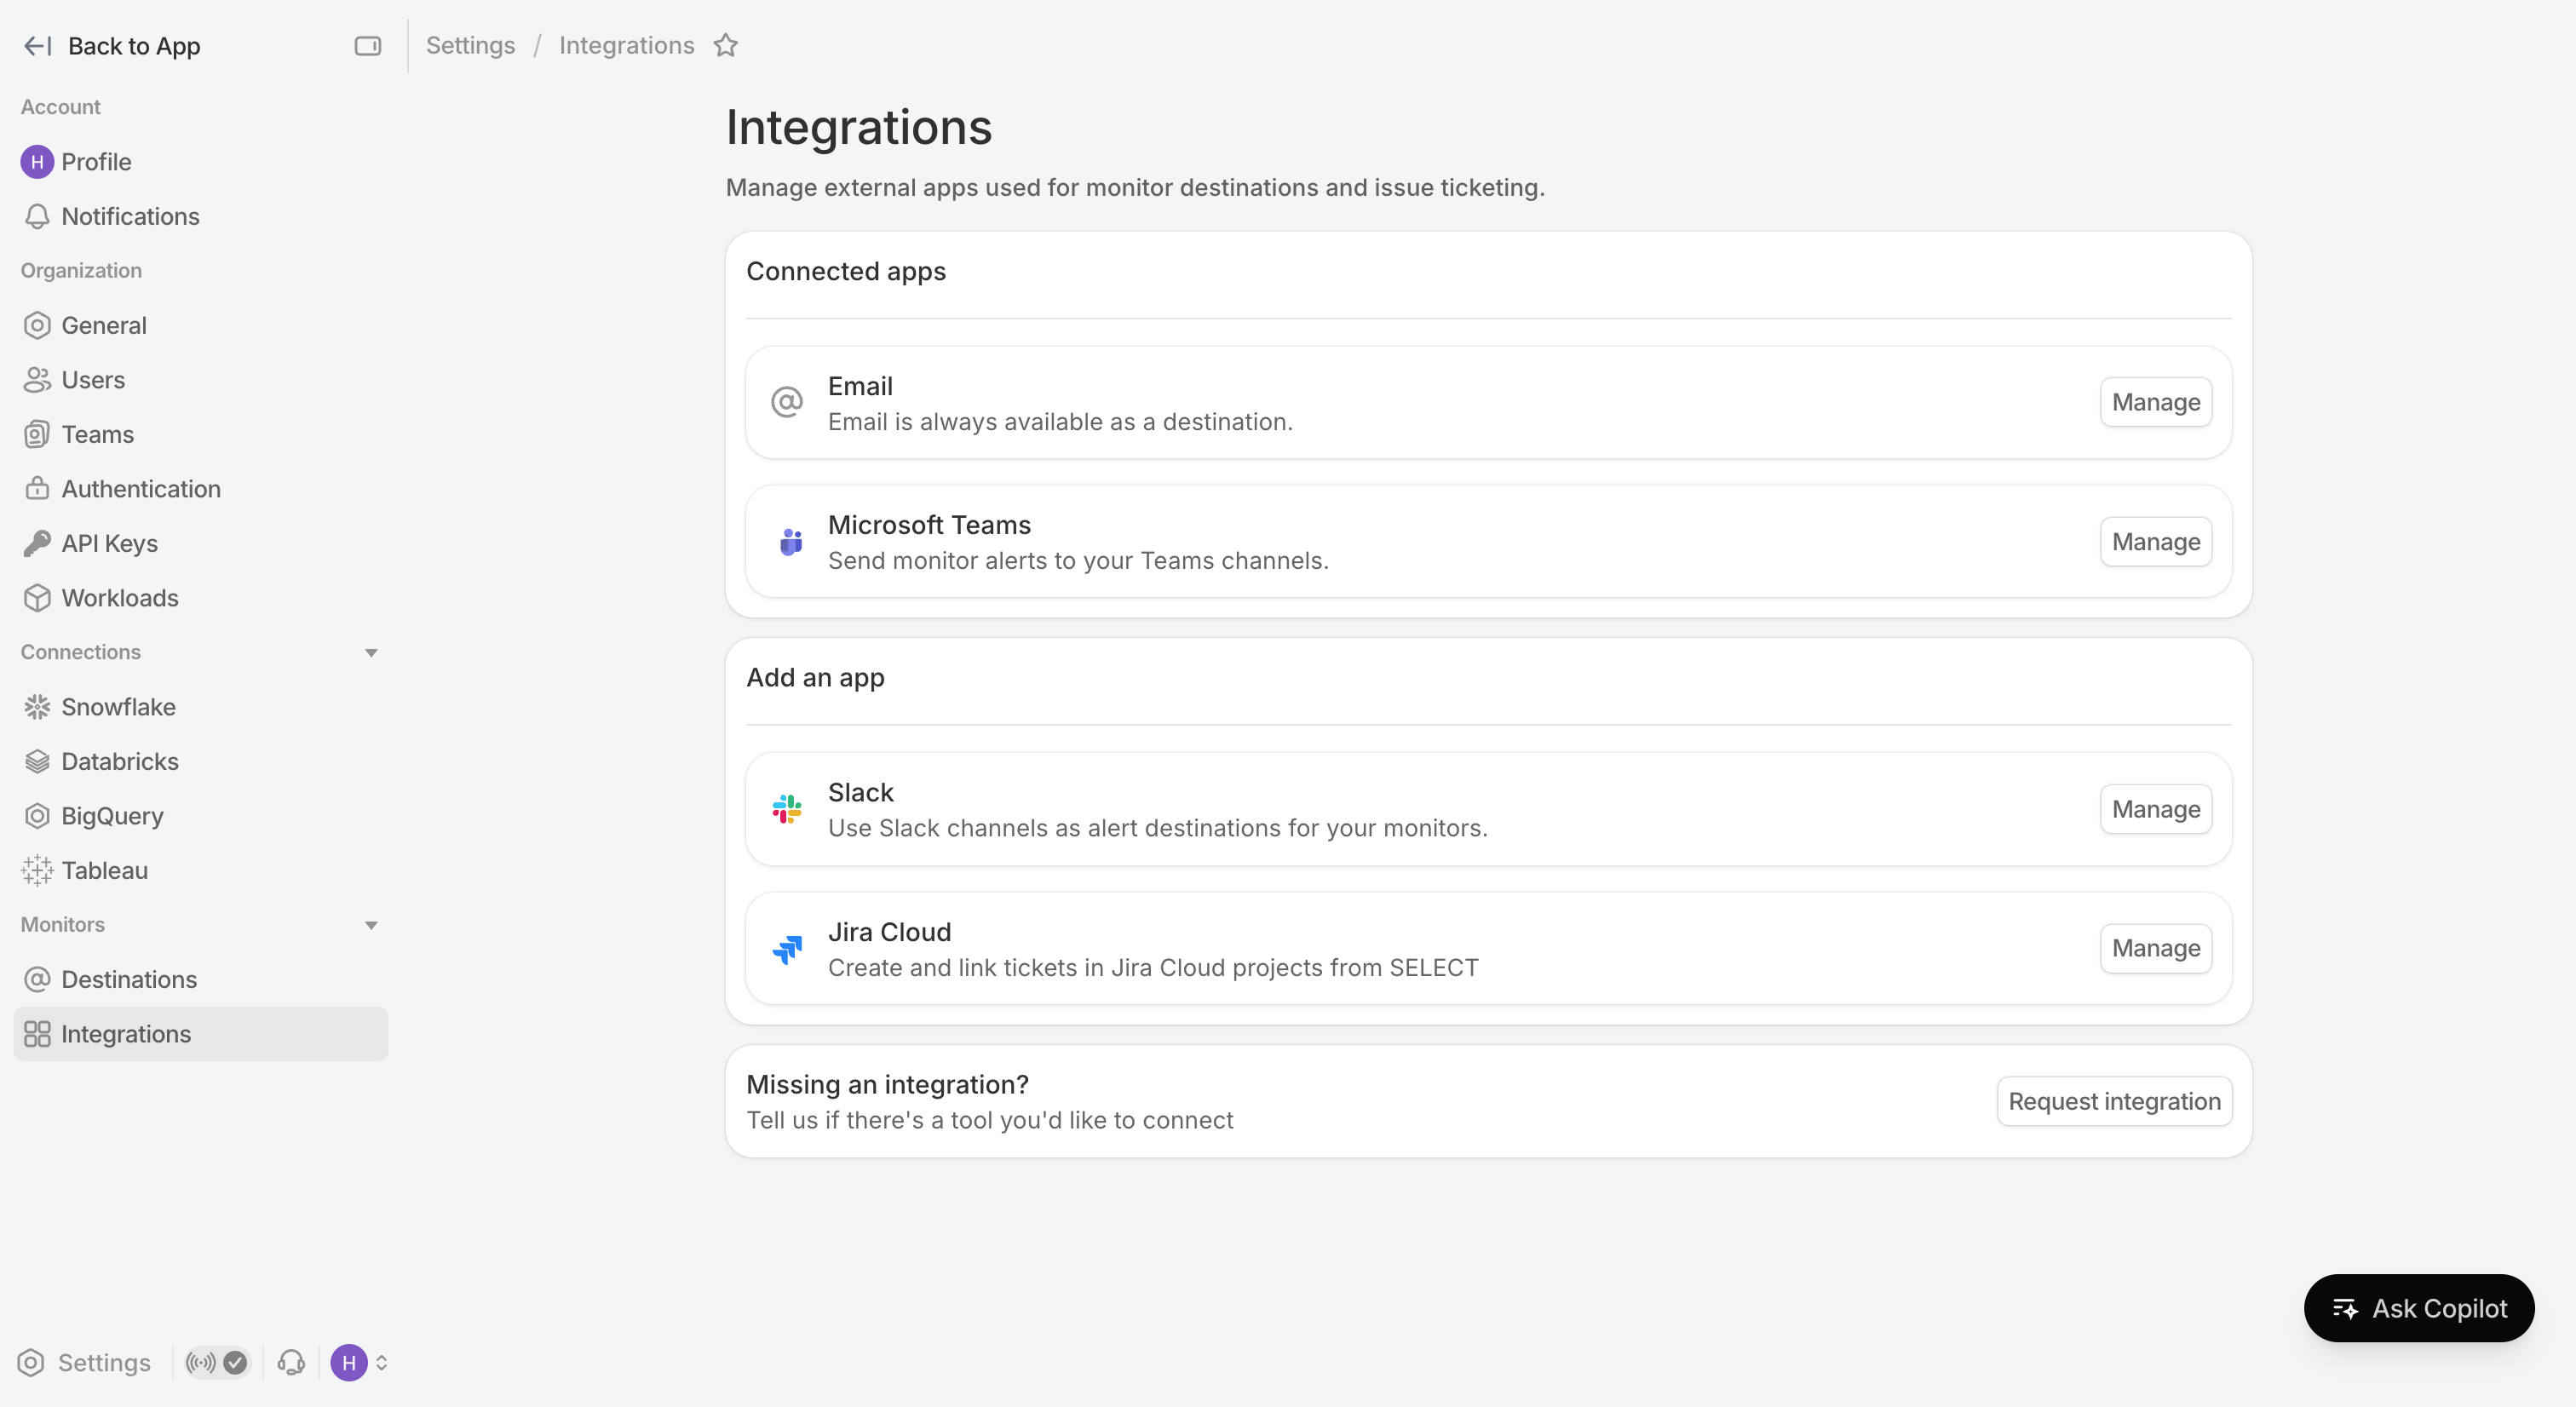Open the headset support icon
This screenshot has height=1407, width=2576.
tap(291, 1363)
